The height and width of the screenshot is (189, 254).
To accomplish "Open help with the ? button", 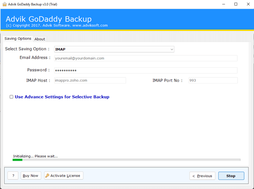I will [13, 175].
